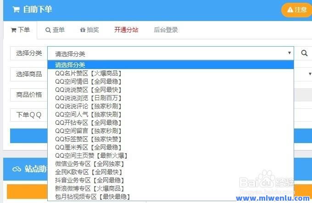Select QQ空间留言【独家秒刷】 option

point(171,131)
